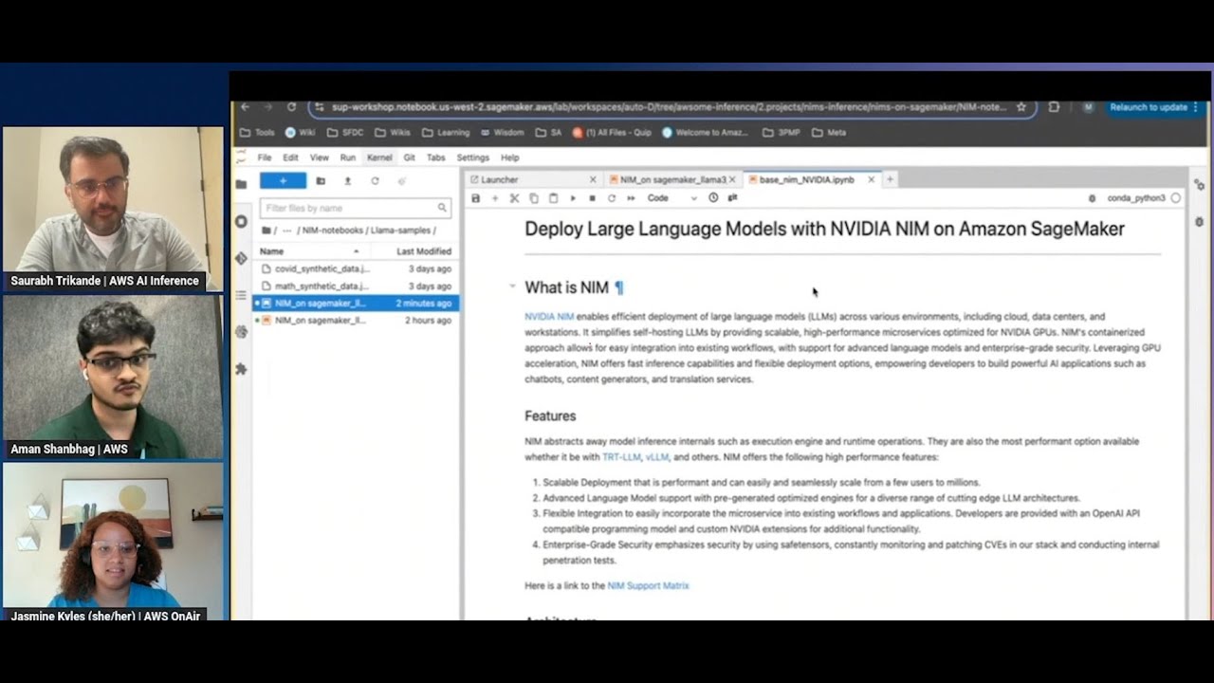Screen dimensions: 1214x683
Task: Open the Git sidebar panel
Action: click(241, 258)
